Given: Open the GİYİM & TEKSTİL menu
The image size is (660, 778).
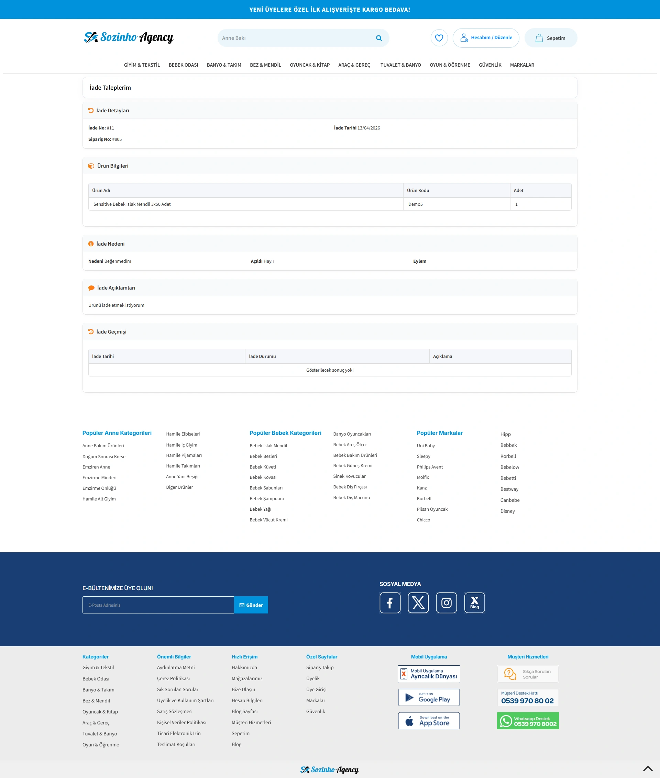Looking at the screenshot, I should pos(142,65).
